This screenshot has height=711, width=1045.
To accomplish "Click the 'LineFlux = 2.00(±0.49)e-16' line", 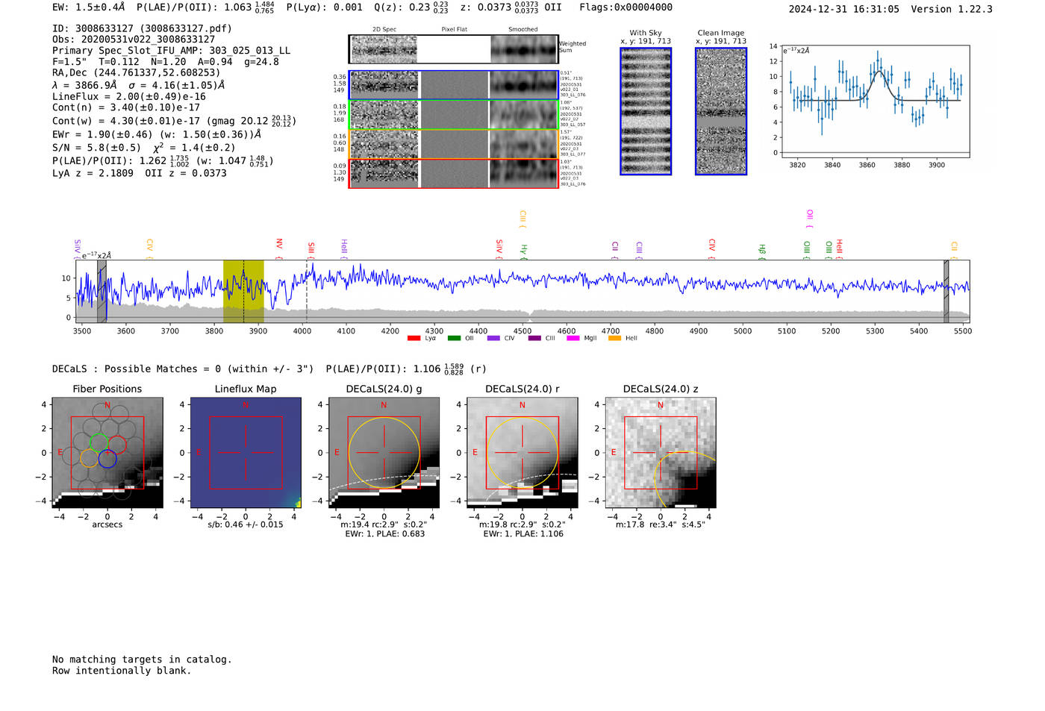I will 129,96.
